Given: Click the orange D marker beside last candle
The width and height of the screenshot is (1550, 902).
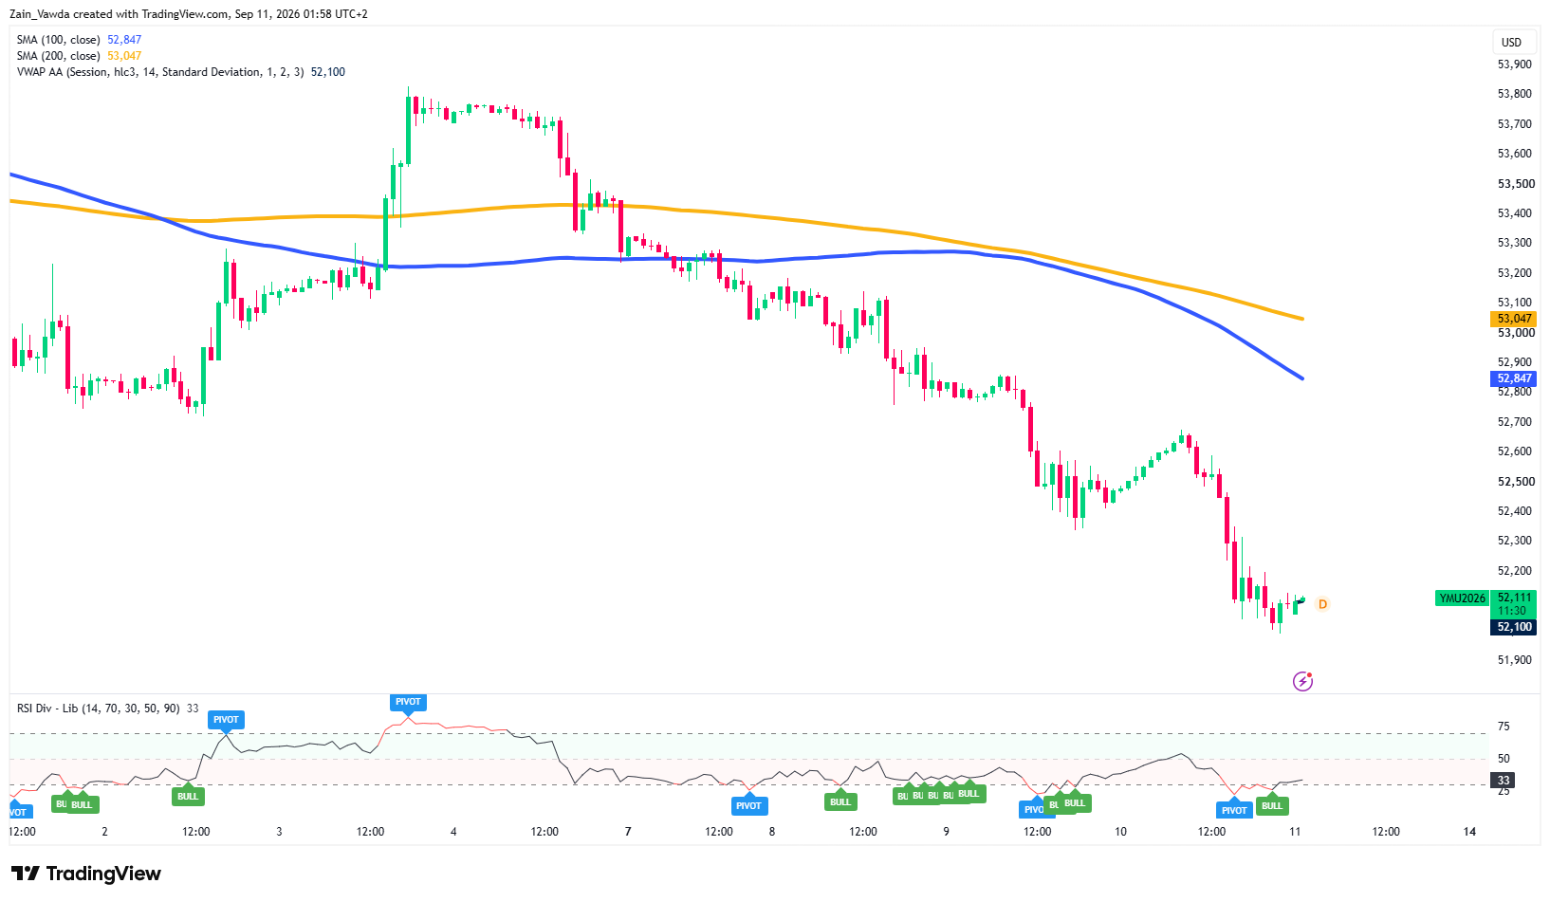Looking at the screenshot, I should [x=1322, y=604].
